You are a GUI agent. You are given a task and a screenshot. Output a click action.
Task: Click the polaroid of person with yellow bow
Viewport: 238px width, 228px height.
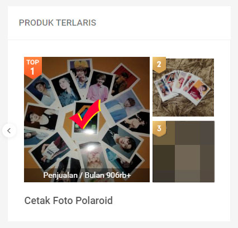tap(81, 74)
